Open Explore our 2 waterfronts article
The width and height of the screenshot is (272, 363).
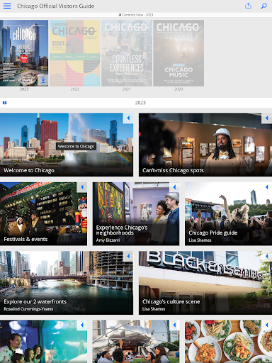coord(67,283)
